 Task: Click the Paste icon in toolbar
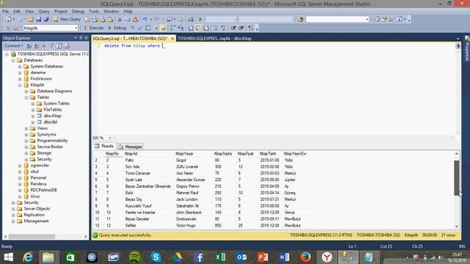(135, 20)
